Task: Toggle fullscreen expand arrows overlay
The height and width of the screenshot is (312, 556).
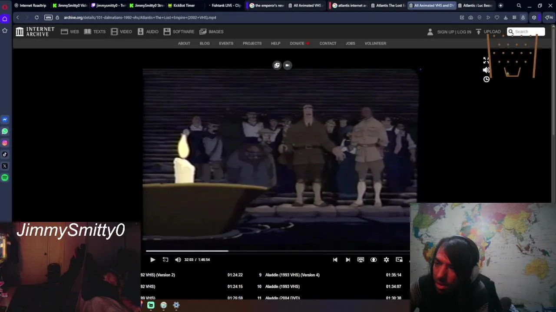Action: click(486, 61)
